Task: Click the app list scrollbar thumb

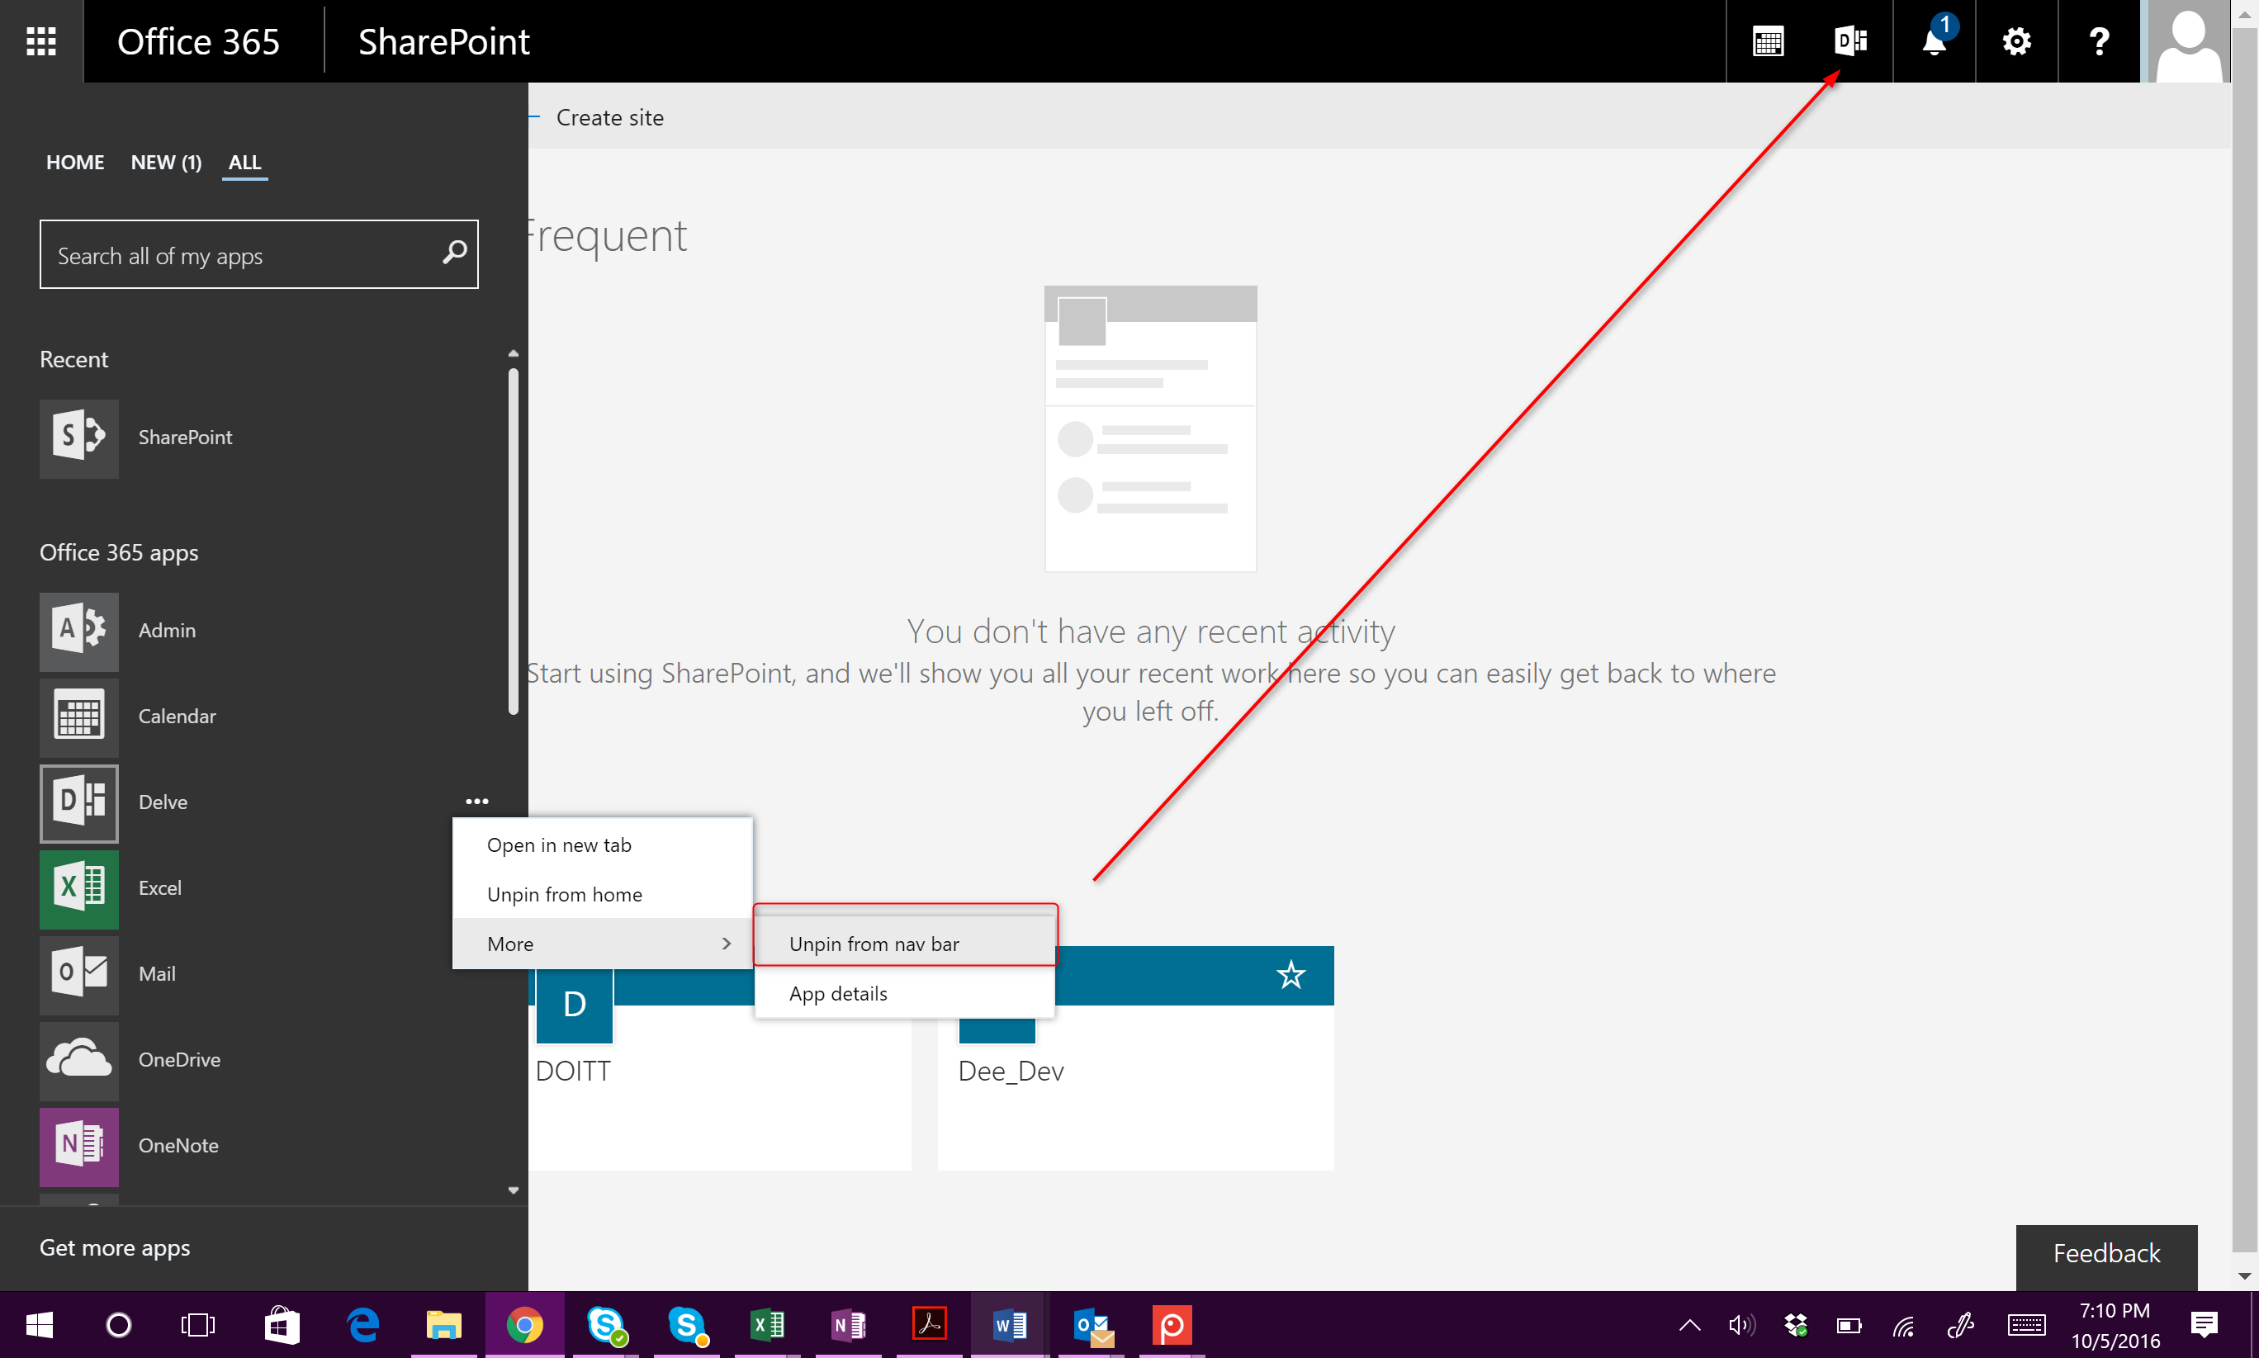Action: pos(514,540)
